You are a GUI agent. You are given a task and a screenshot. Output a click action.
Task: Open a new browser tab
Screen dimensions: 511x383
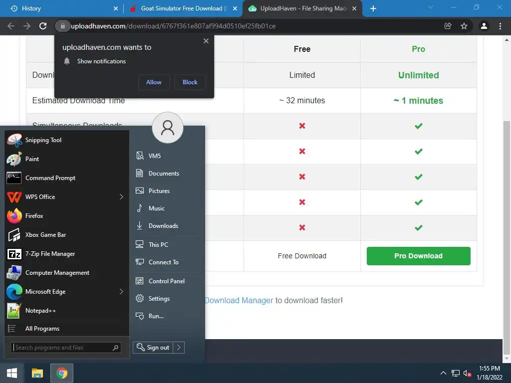point(373,8)
